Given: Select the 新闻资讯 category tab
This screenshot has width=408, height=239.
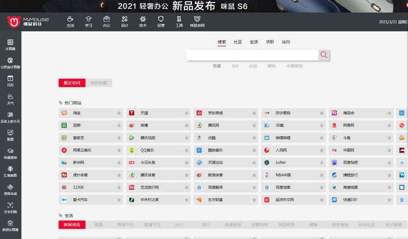Looking at the screenshot, I should (x=72, y=225).
